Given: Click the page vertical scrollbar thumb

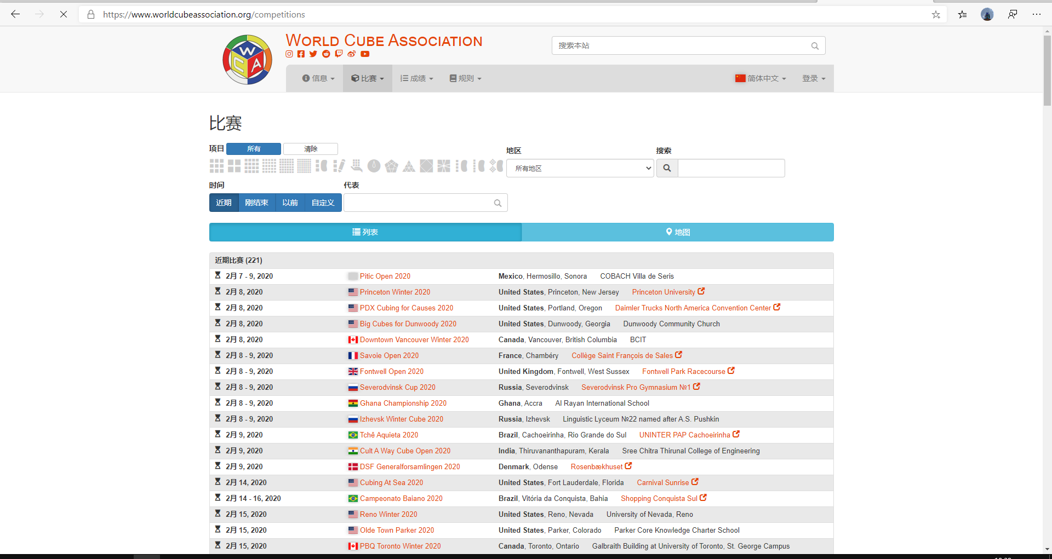Looking at the screenshot, I should [x=1047, y=70].
